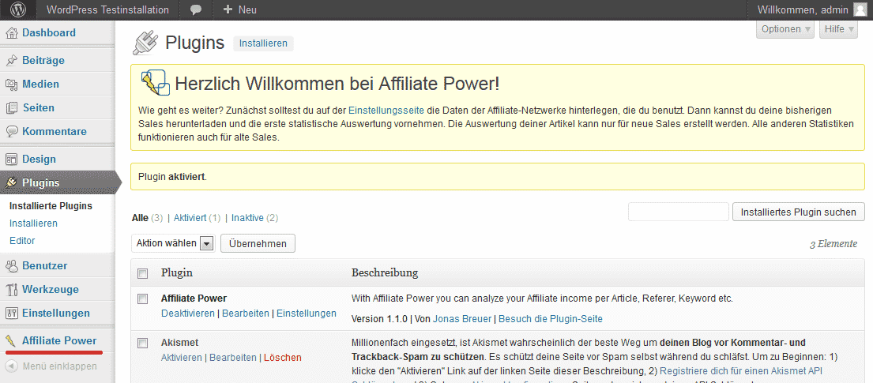Open the comments bubble icon in the admin bar
873x383 pixels.
pyautogui.click(x=196, y=10)
